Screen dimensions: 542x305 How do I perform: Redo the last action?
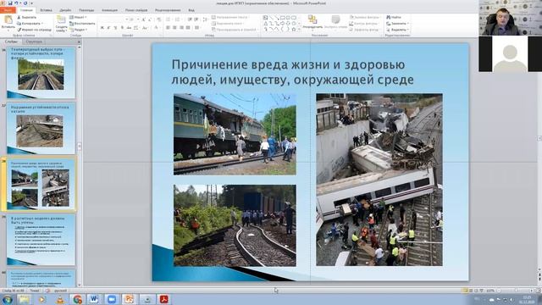click(25, 3)
